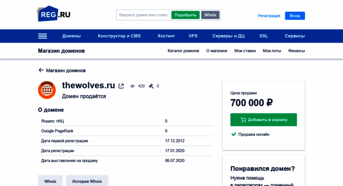Click the Домен продаётся status text

click(x=84, y=96)
